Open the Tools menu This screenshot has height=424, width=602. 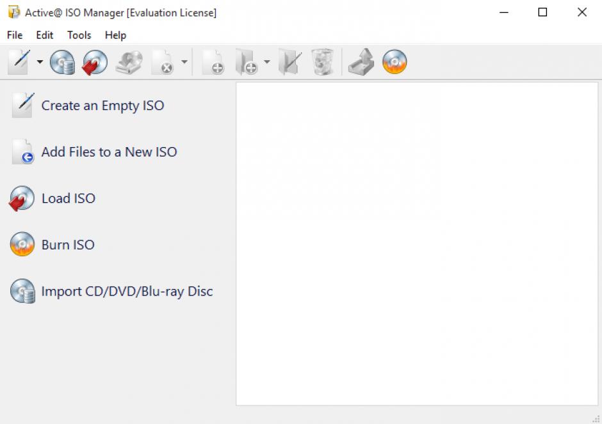click(79, 35)
